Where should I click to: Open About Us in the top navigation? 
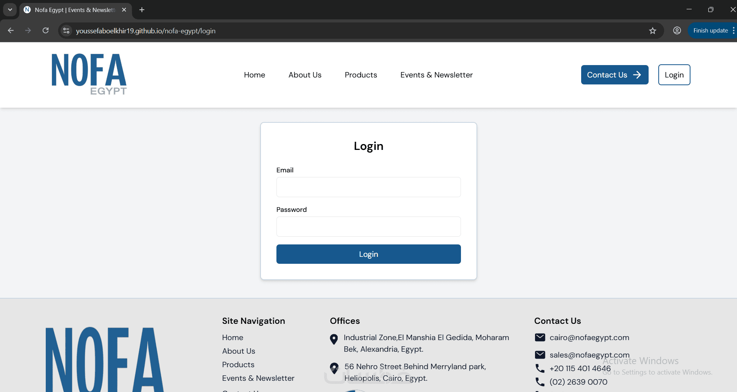point(305,75)
